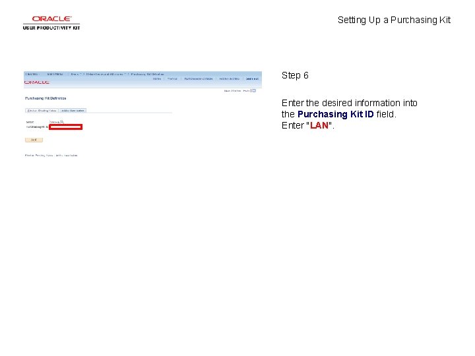Open MultiChannel Console link

click(x=199, y=78)
